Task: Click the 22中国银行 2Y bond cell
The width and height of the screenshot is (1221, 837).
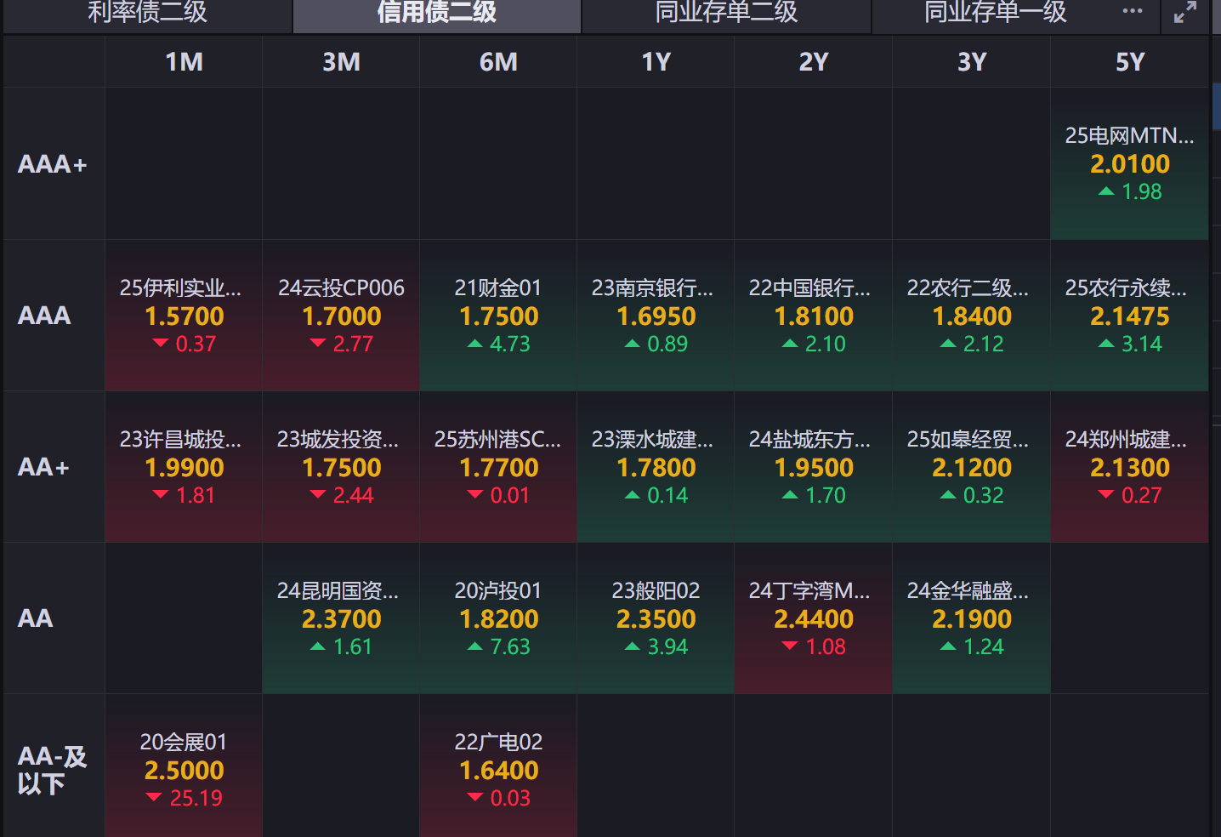Action: (x=813, y=316)
